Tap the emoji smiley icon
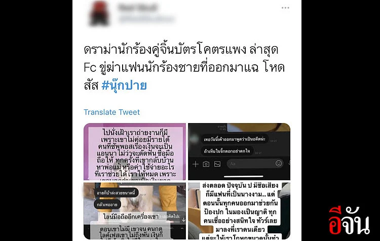This screenshot has height=241, width=380. (x=279, y=164)
